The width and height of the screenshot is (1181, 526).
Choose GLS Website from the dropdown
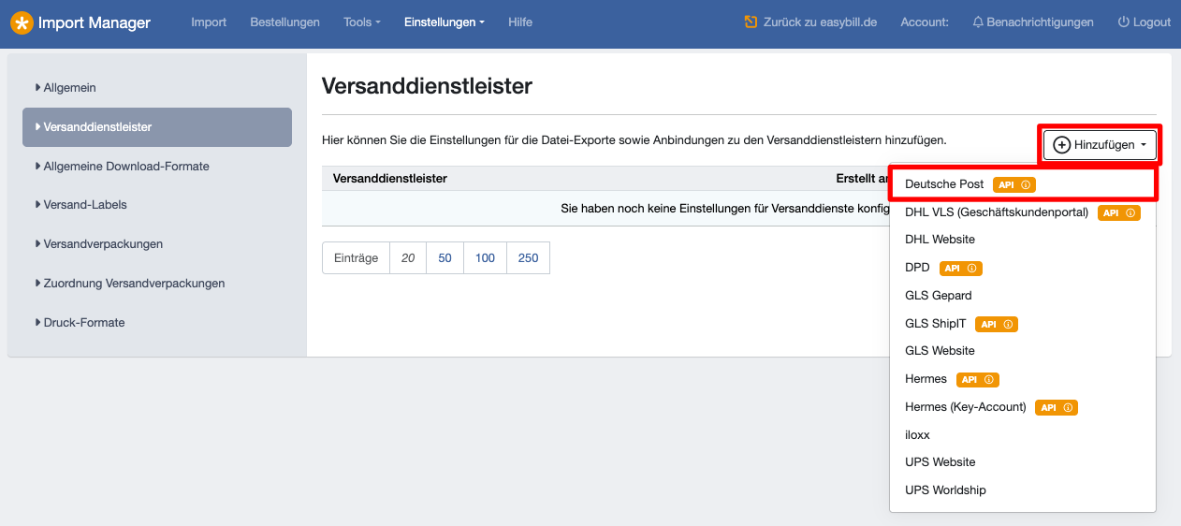pyautogui.click(x=1023, y=351)
